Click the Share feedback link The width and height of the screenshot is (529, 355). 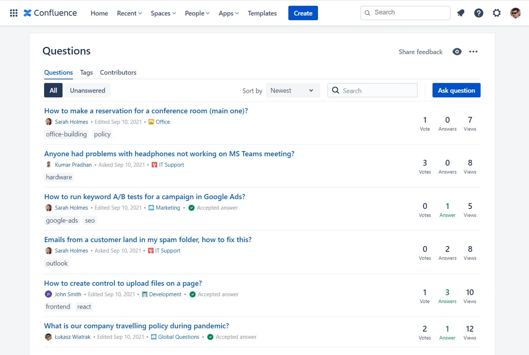click(x=420, y=52)
